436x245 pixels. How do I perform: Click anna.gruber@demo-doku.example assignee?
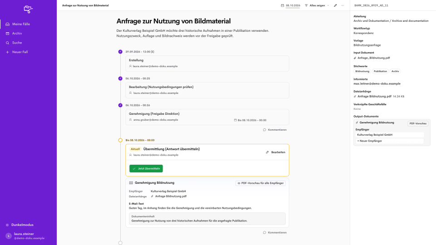point(155,120)
